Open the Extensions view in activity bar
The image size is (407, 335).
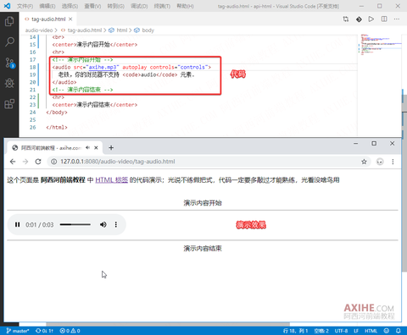tap(9, 104)
